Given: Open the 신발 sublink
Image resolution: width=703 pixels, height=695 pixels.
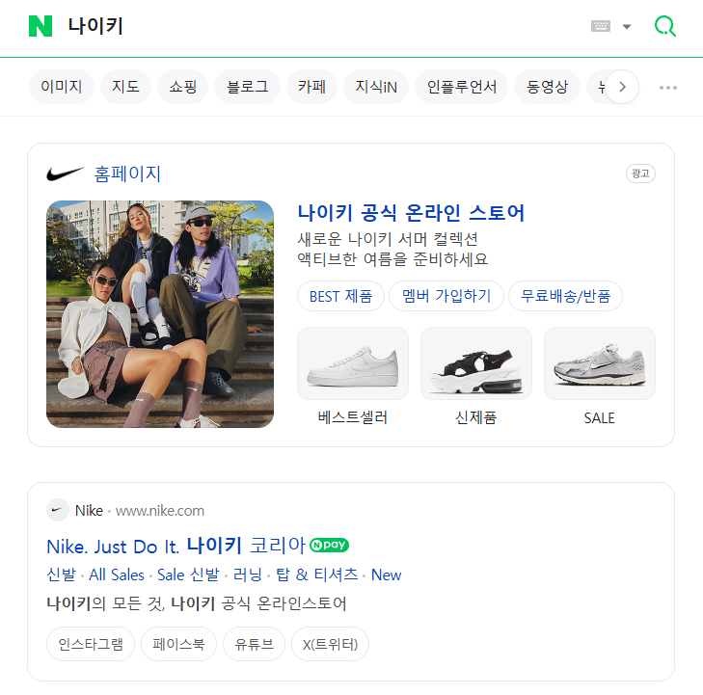Looking at the screenshot, I should (62, 575).
